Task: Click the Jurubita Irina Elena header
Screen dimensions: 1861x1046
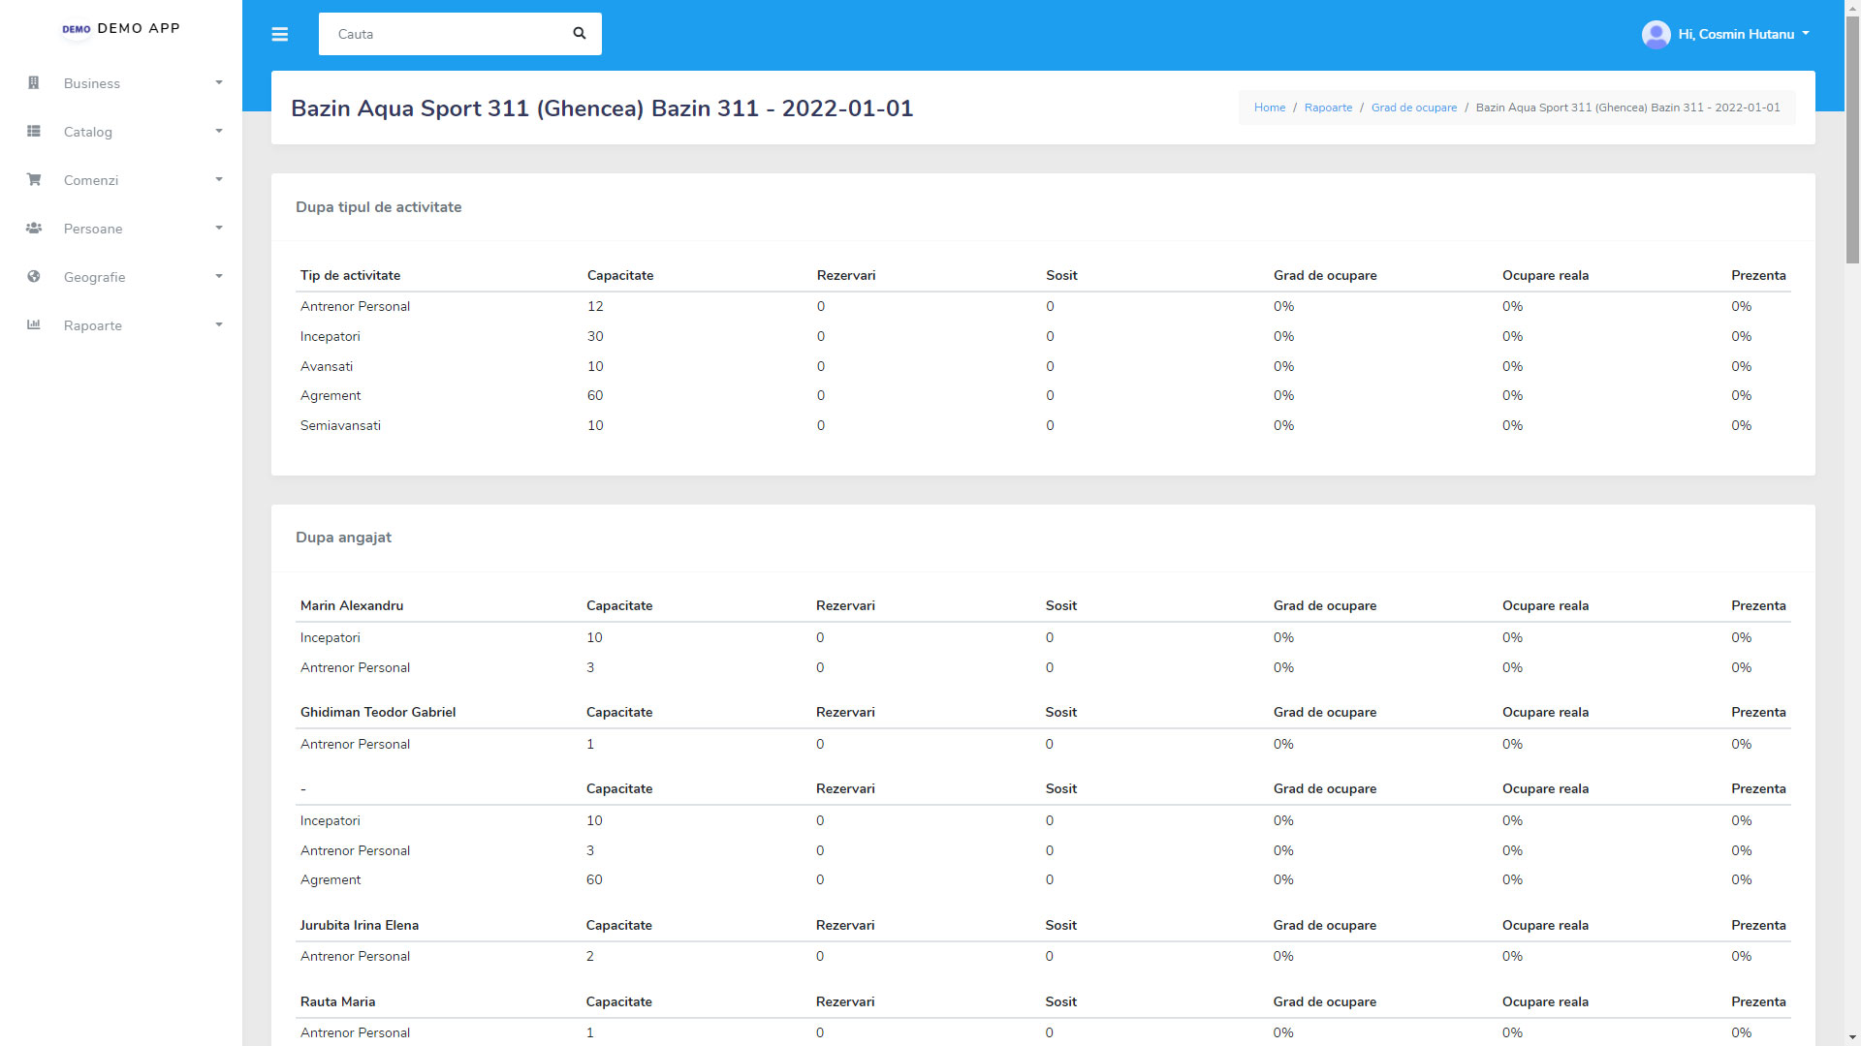Action: coord(359,925)
